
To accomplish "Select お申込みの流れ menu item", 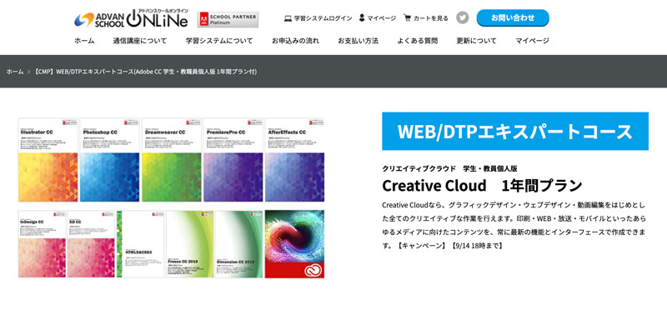I will point(296,41).
